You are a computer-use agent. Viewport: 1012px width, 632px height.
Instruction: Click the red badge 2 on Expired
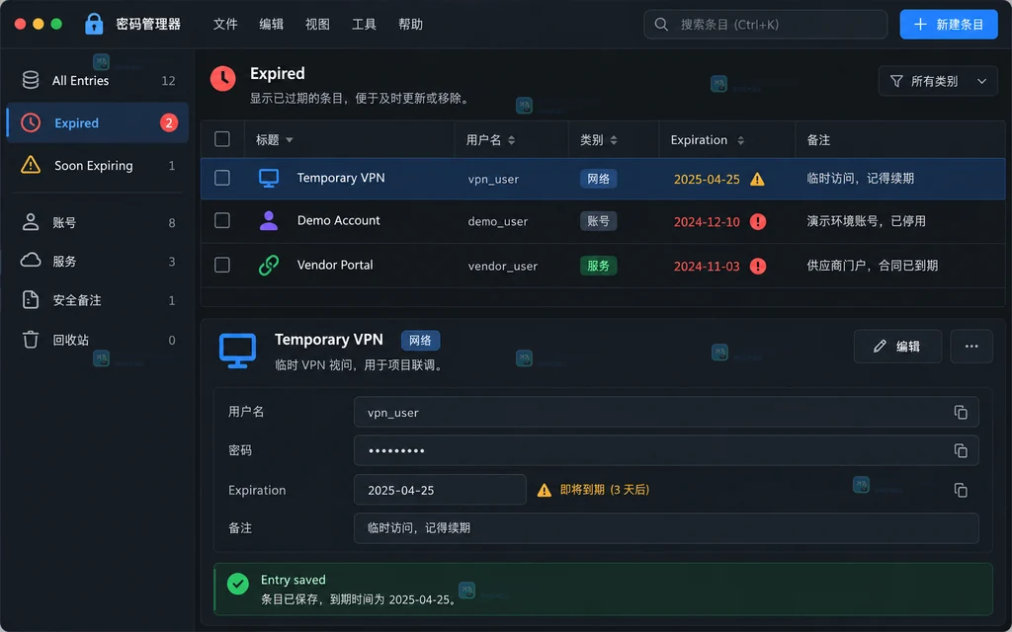point(169,122)
